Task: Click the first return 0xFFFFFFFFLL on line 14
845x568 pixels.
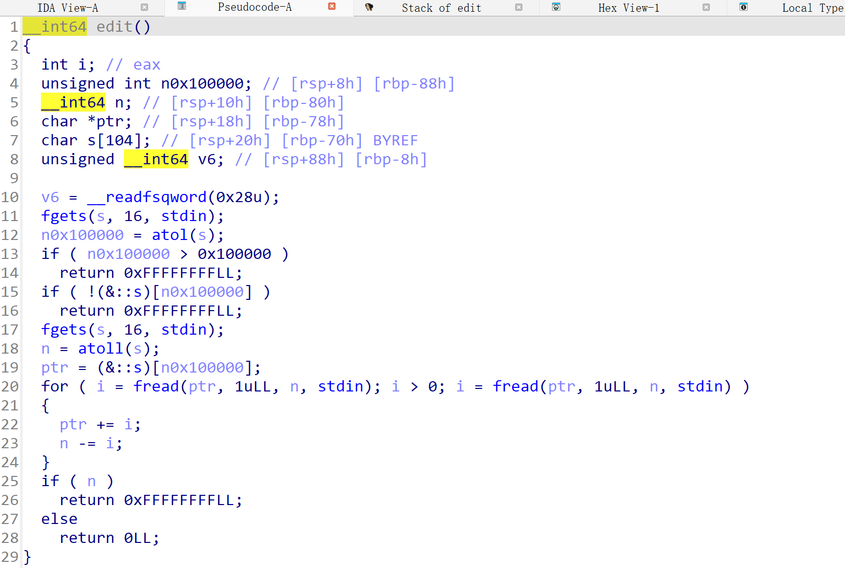Action: pos(151,273)
